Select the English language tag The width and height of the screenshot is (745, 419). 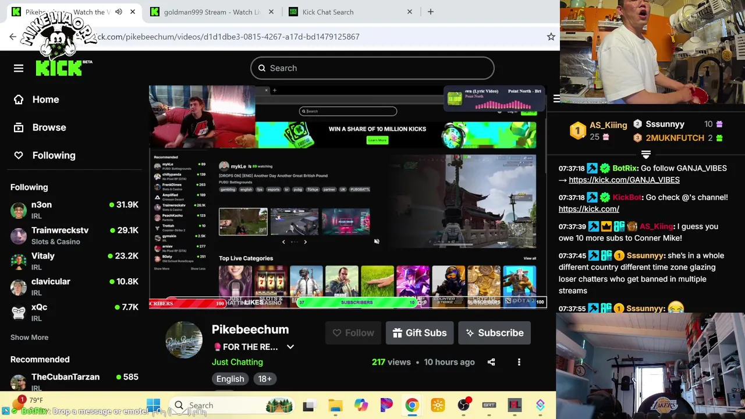(230, 379)
